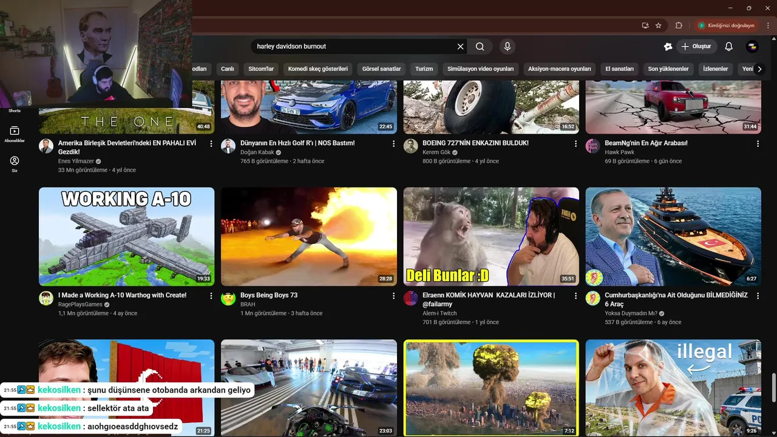Open title I Made a Working A-10 Warthog
This screenshot has height=437, width=777.
[x=122, y=296]
